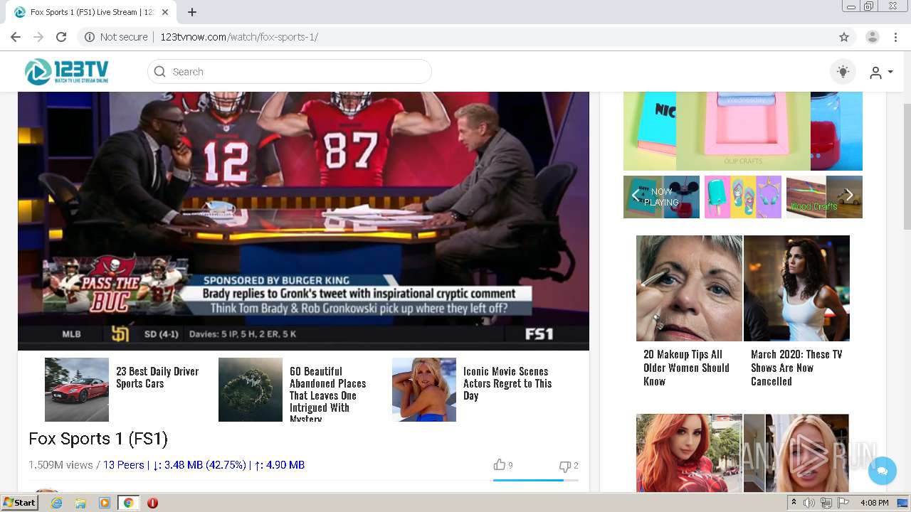Open new tab with plus button
The image size is (911, 512).
[192, 12]
